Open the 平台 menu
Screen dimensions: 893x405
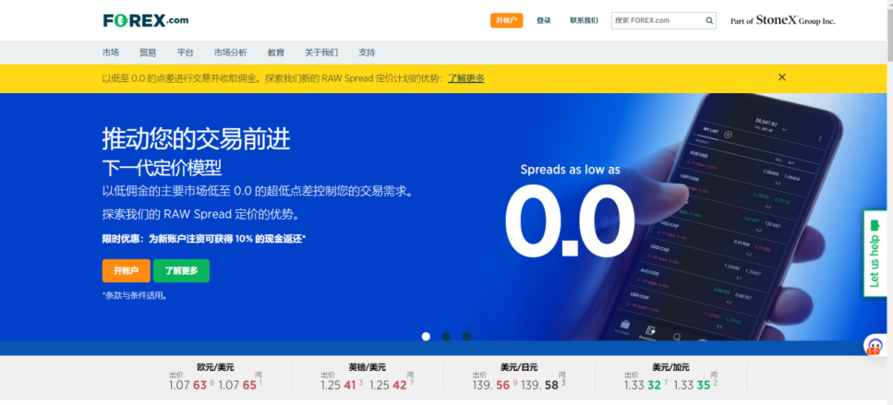(185, 53)
